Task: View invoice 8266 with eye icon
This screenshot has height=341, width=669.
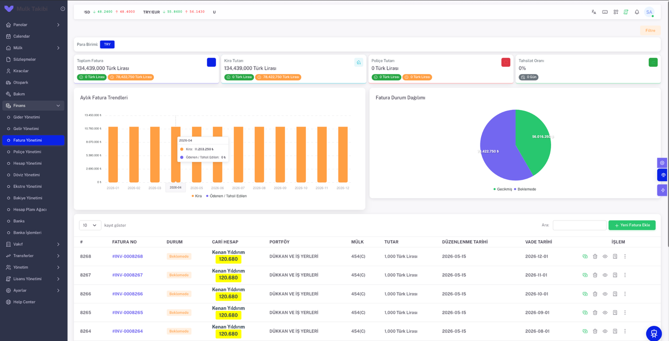Action: click(x=605, y=294)
